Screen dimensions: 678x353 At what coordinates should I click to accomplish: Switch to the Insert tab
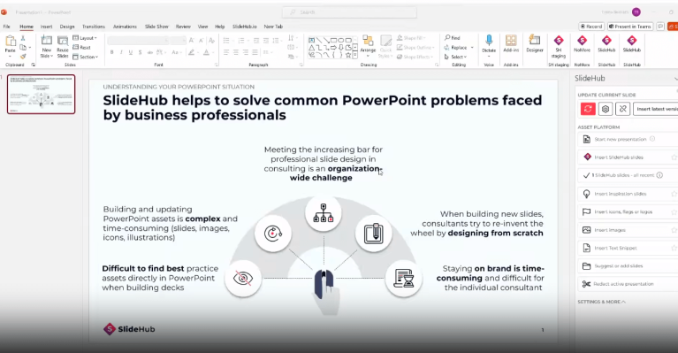[46, 27]
